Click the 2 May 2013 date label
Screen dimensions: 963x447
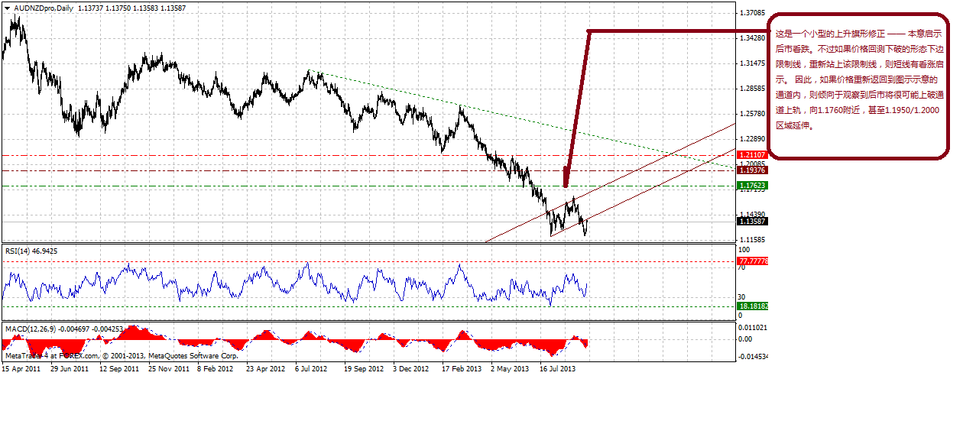click(510, 369)
